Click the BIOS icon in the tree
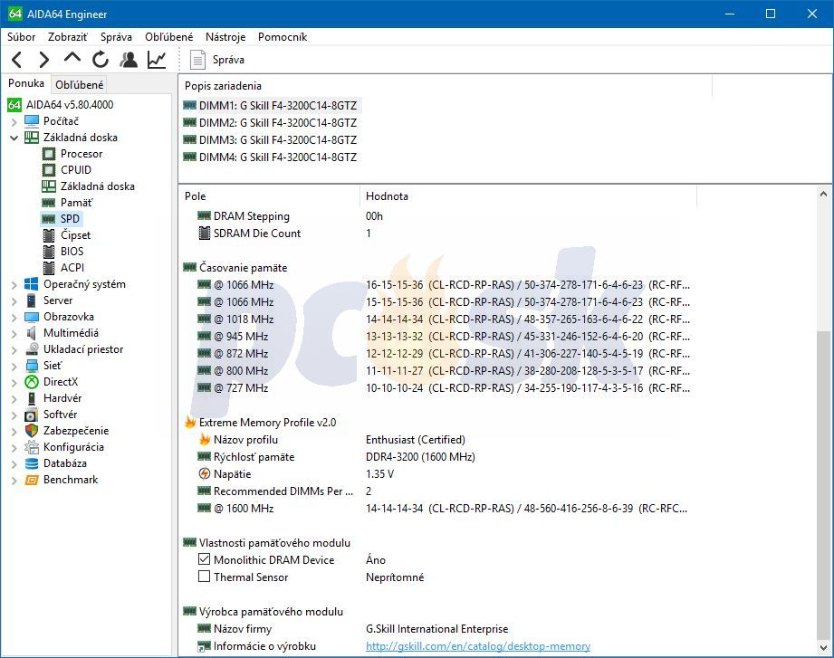Screen dimensions: 834x658 pyautogui.click(x=48, y=252)
